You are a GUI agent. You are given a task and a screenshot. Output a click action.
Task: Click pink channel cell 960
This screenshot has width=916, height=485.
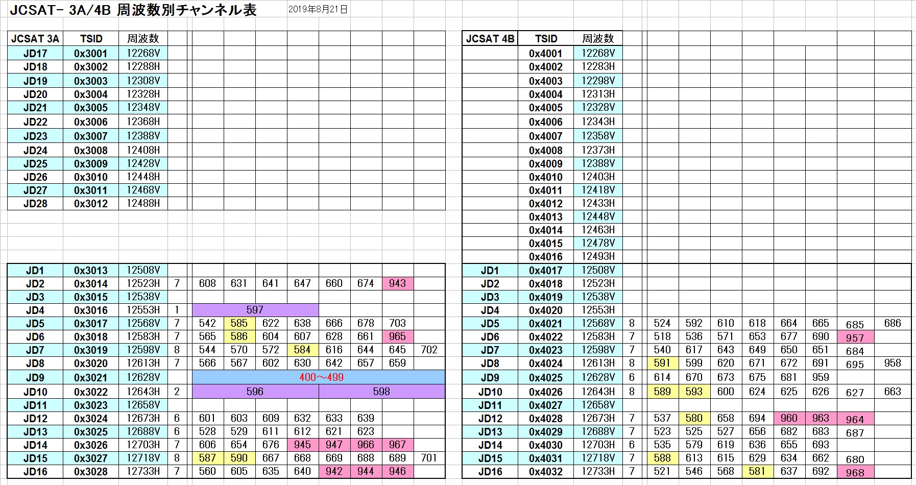pos(789,418)
